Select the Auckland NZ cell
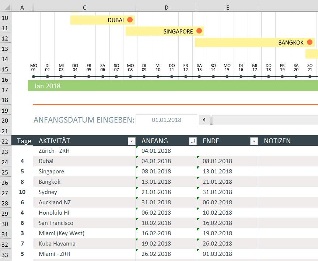Viewport: 318px width, 261px height. [84, 202]
